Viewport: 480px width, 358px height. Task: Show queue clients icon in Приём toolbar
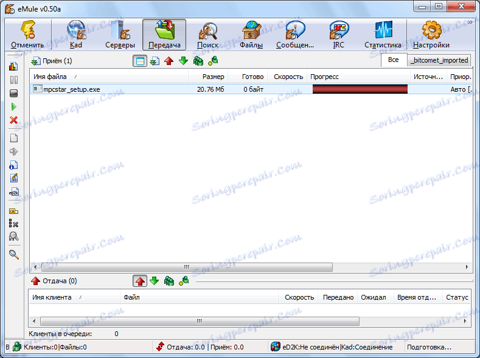198,61
